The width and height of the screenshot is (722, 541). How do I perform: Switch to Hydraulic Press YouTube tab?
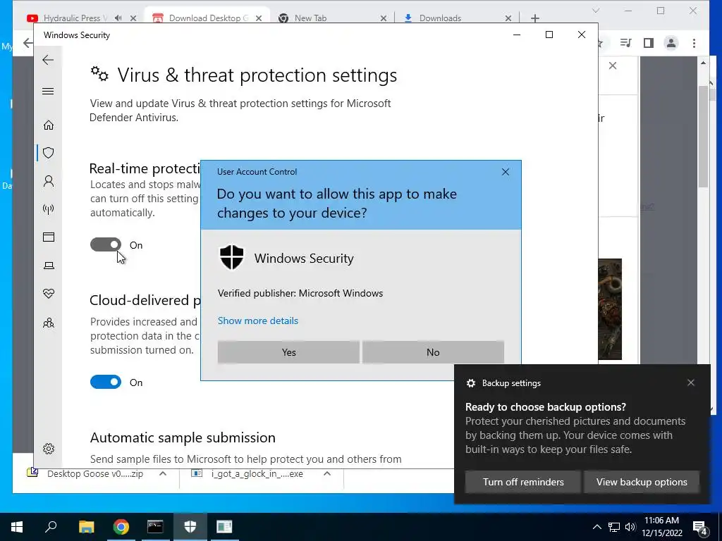75,18
